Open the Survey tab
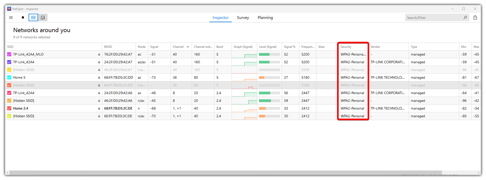486x180 pixels. tap(243, 18)
